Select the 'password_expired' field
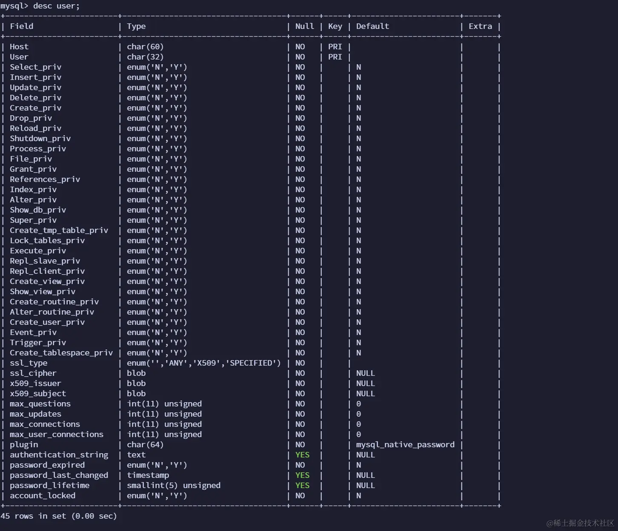The width and height of the screenshot is (618, 531). tap(47, 465)
